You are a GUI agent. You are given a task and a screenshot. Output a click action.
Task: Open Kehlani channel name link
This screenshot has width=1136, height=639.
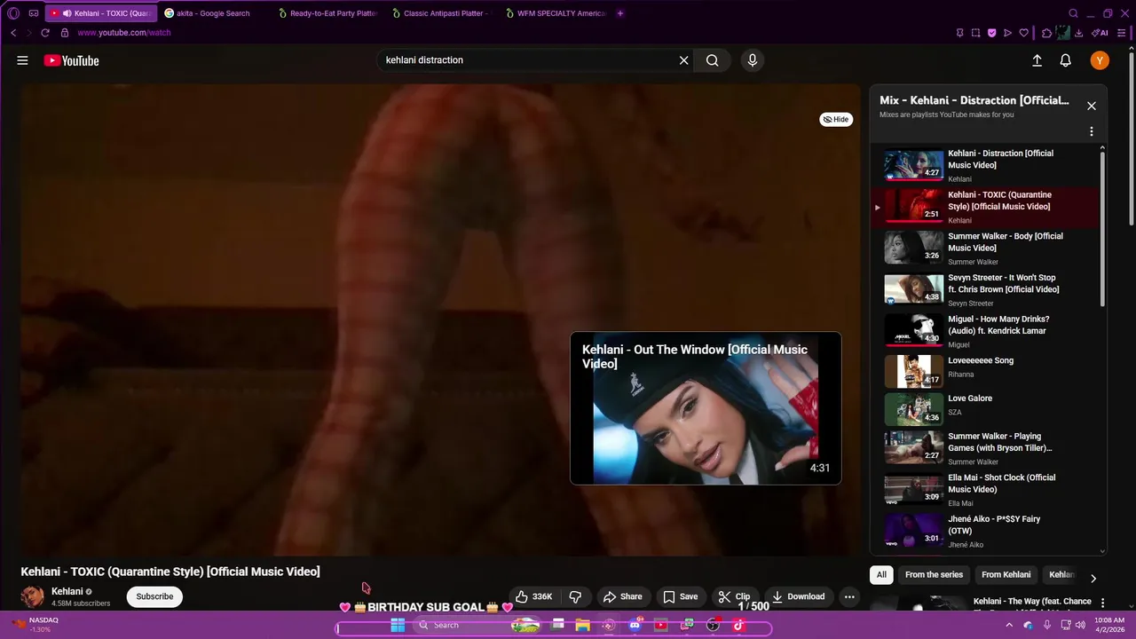tap(67, 591)
